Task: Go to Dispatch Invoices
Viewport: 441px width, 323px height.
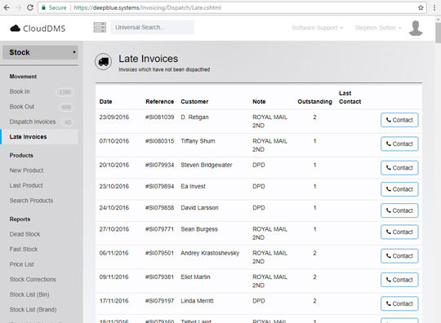Action: tap(33, 122)
